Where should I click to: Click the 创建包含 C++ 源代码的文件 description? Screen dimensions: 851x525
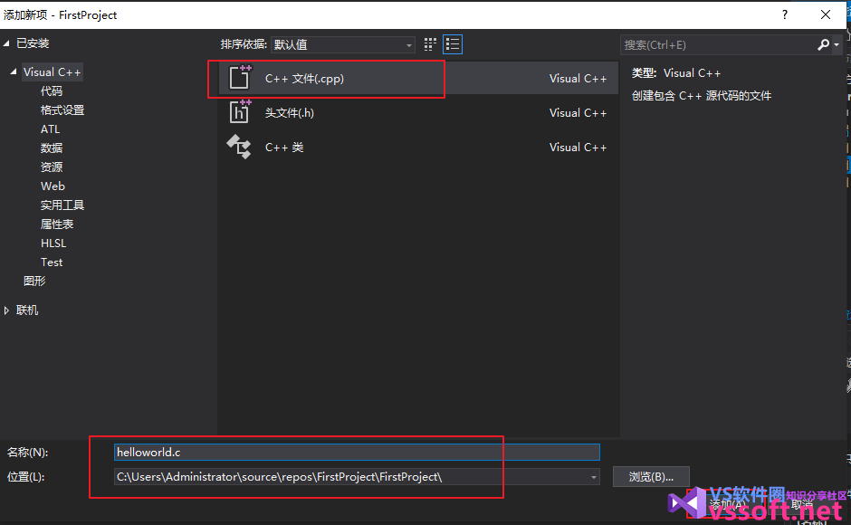[702, 96]
